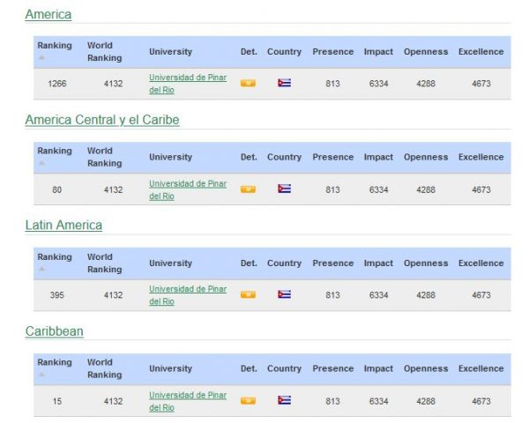Click the orange details icon in America table
Screen dimensions: 529x423
click(x=248, y=84)
